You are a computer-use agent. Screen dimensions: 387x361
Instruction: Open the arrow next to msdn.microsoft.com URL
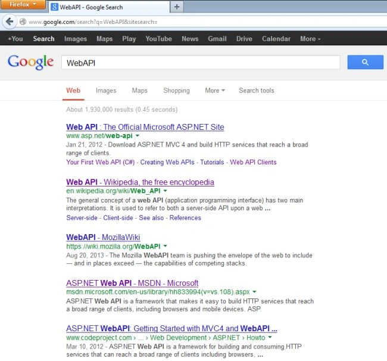click(x=254, y=292)
